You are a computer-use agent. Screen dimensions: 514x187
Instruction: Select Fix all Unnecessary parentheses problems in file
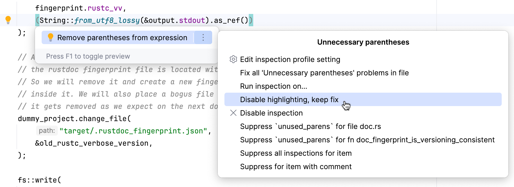(x=324, y=73)
